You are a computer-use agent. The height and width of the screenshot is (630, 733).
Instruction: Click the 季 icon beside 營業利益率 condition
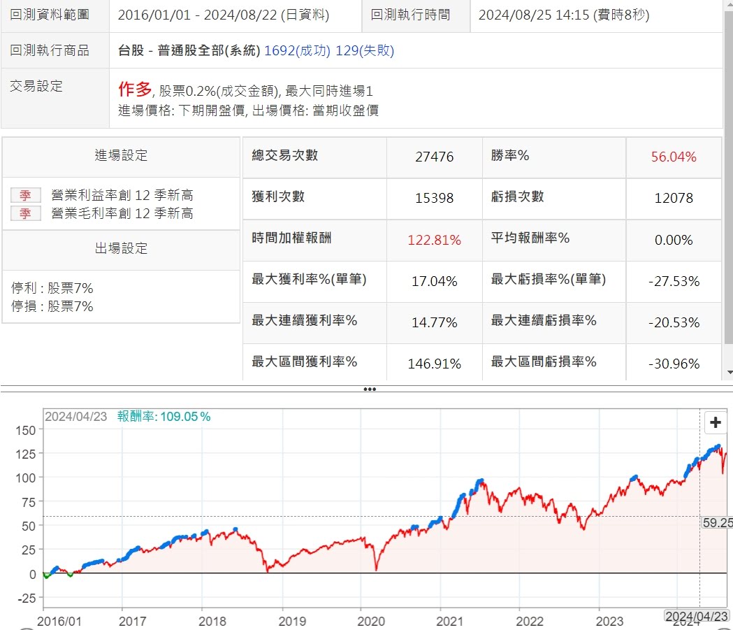pyautogui.click(x=25, y=195)
